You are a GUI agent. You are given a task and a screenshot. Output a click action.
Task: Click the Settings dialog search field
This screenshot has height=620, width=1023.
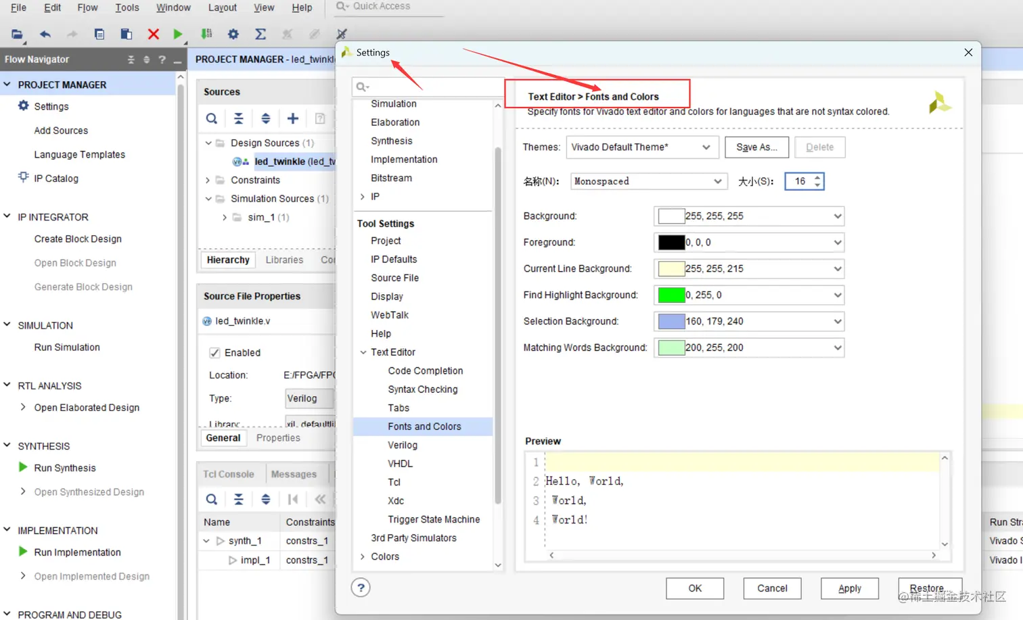tap(428, 87)
